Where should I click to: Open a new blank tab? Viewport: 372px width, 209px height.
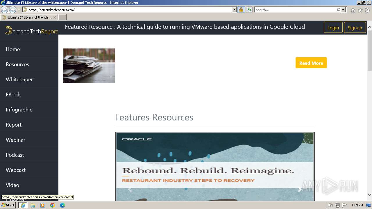pyautogui.click(x=62, y=17)
